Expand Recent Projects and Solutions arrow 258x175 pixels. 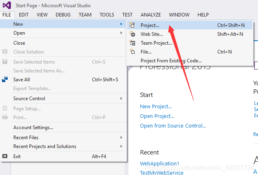coord(121,146)
